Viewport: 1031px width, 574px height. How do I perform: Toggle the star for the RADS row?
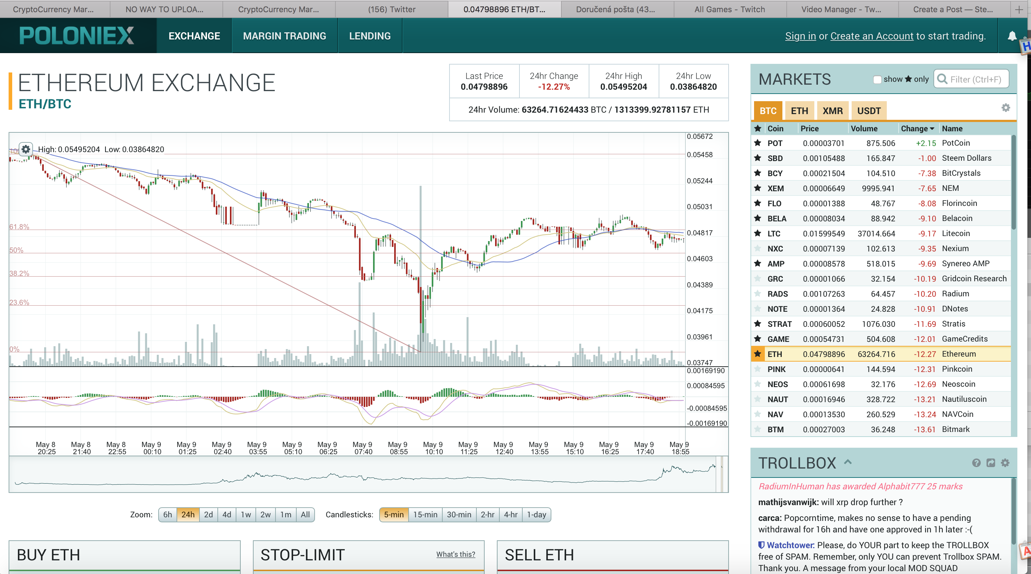coord(758,294)
